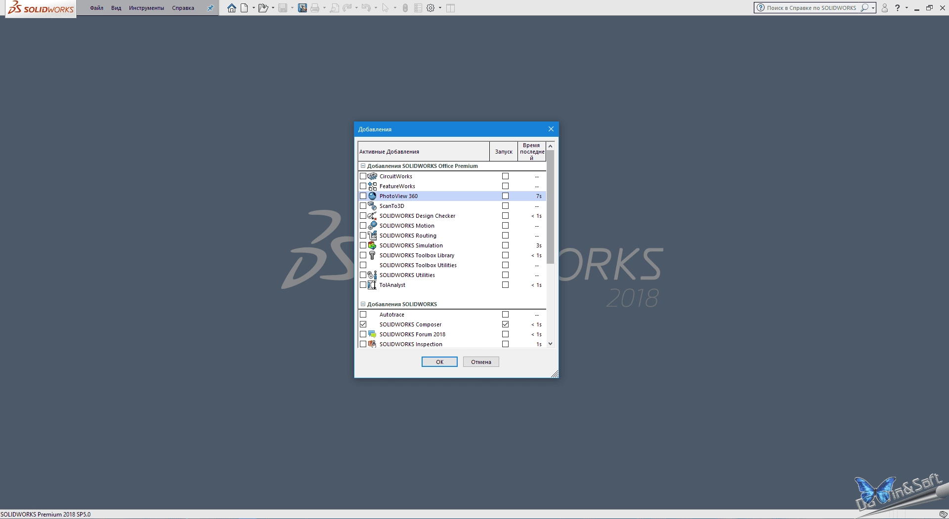
Task: Open Options gear icon
Action: click(x=431, y=8)
